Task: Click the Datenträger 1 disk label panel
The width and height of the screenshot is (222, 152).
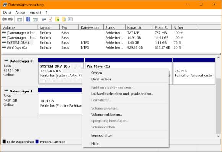Action: click(x=19, y=101)
